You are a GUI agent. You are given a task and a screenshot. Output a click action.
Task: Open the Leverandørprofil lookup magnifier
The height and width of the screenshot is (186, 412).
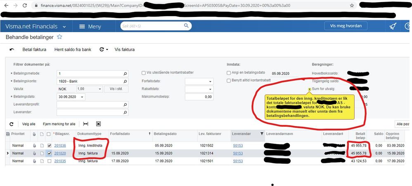[125, 105]
